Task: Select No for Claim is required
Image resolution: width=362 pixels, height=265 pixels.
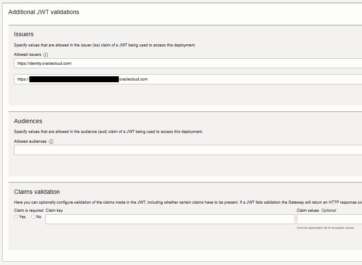Action: [x=33, y=216]
